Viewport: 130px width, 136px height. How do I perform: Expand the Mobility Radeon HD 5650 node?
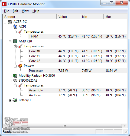(x=10, y=76)
